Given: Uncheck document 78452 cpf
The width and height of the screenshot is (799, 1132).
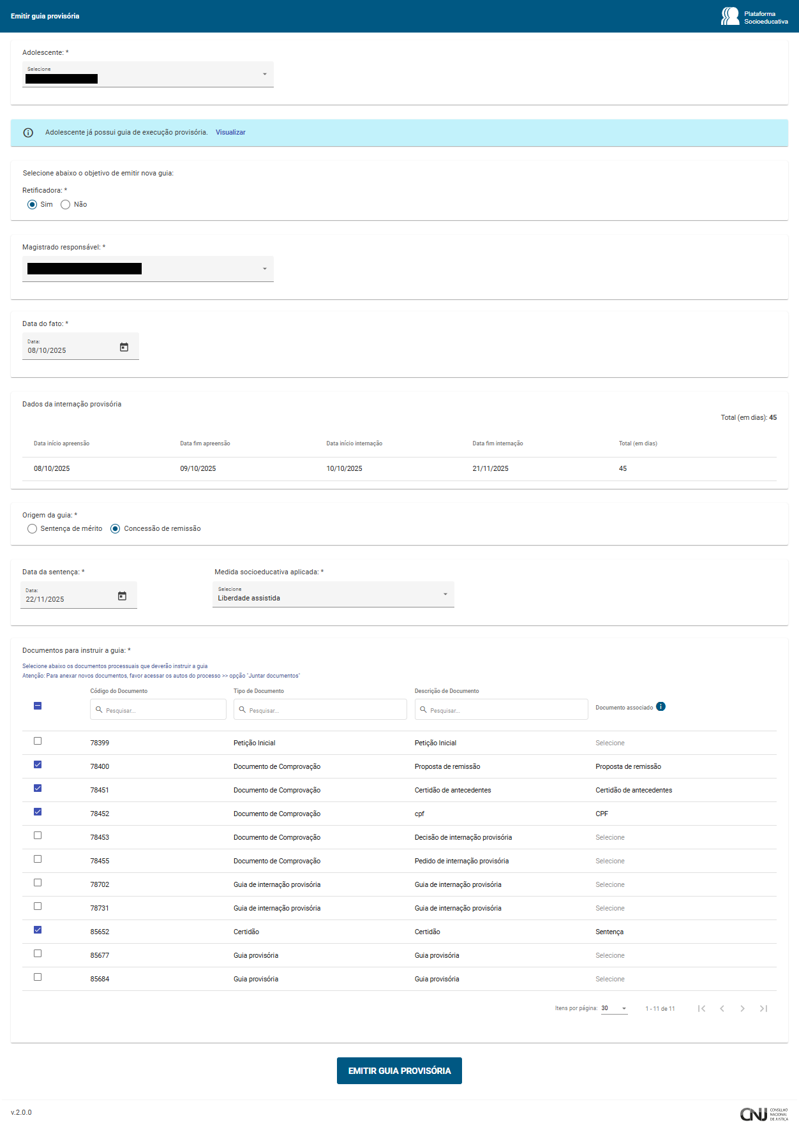Looking at the screenshot, I should tap(38, 812).
